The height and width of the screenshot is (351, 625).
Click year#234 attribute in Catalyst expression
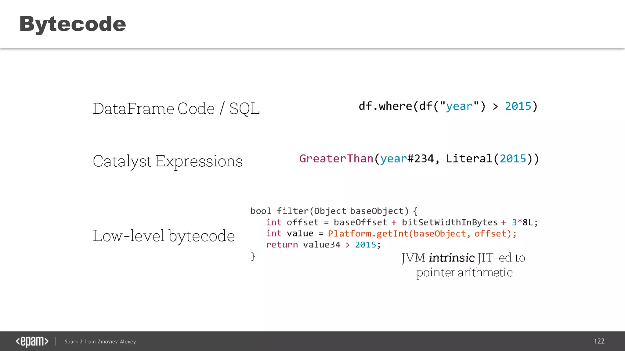pyautogui.click(x=407, y=159)
